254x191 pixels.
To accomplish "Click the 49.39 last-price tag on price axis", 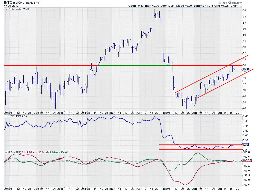I will (246, 70).
